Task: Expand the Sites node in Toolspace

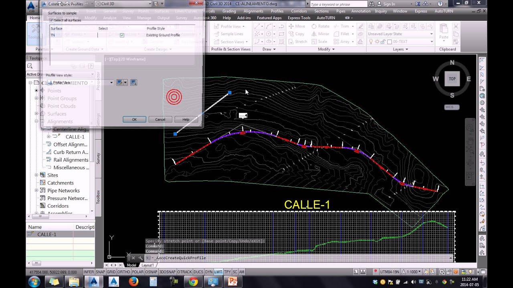Action: click(x=36, y=175)
